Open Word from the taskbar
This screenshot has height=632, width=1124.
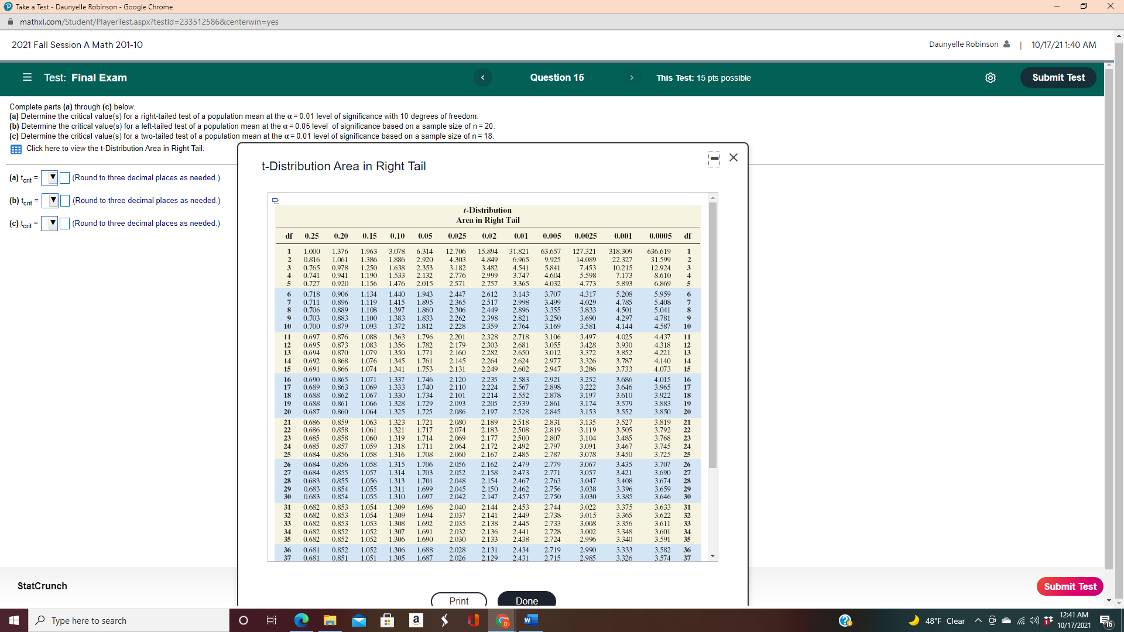(531, 620)
